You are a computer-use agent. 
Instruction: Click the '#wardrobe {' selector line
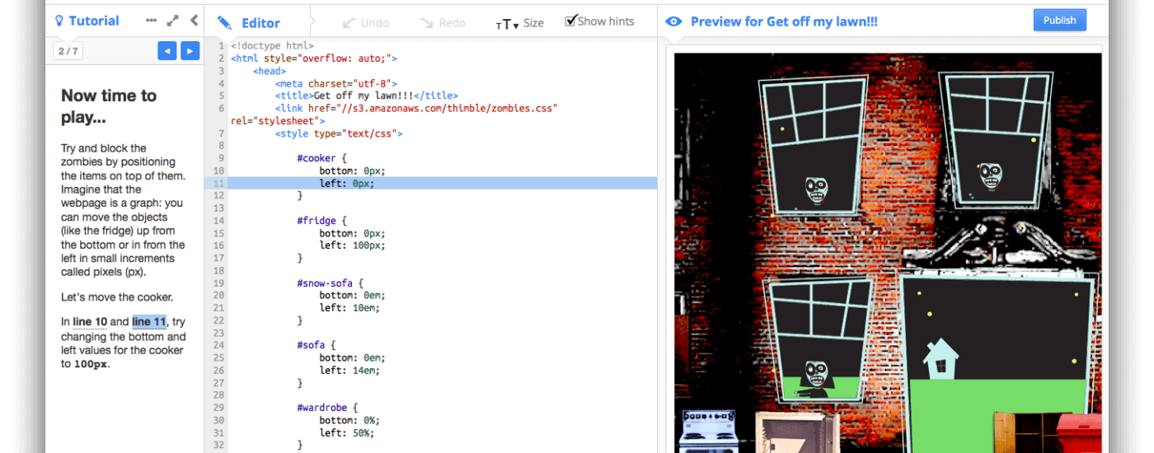328,408
